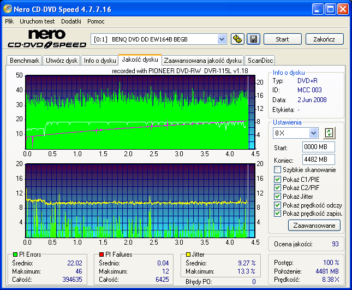Screen dimensions: 352x290
Task: Switch to the Info o dysku tab
Action: (x=100, y=61)
